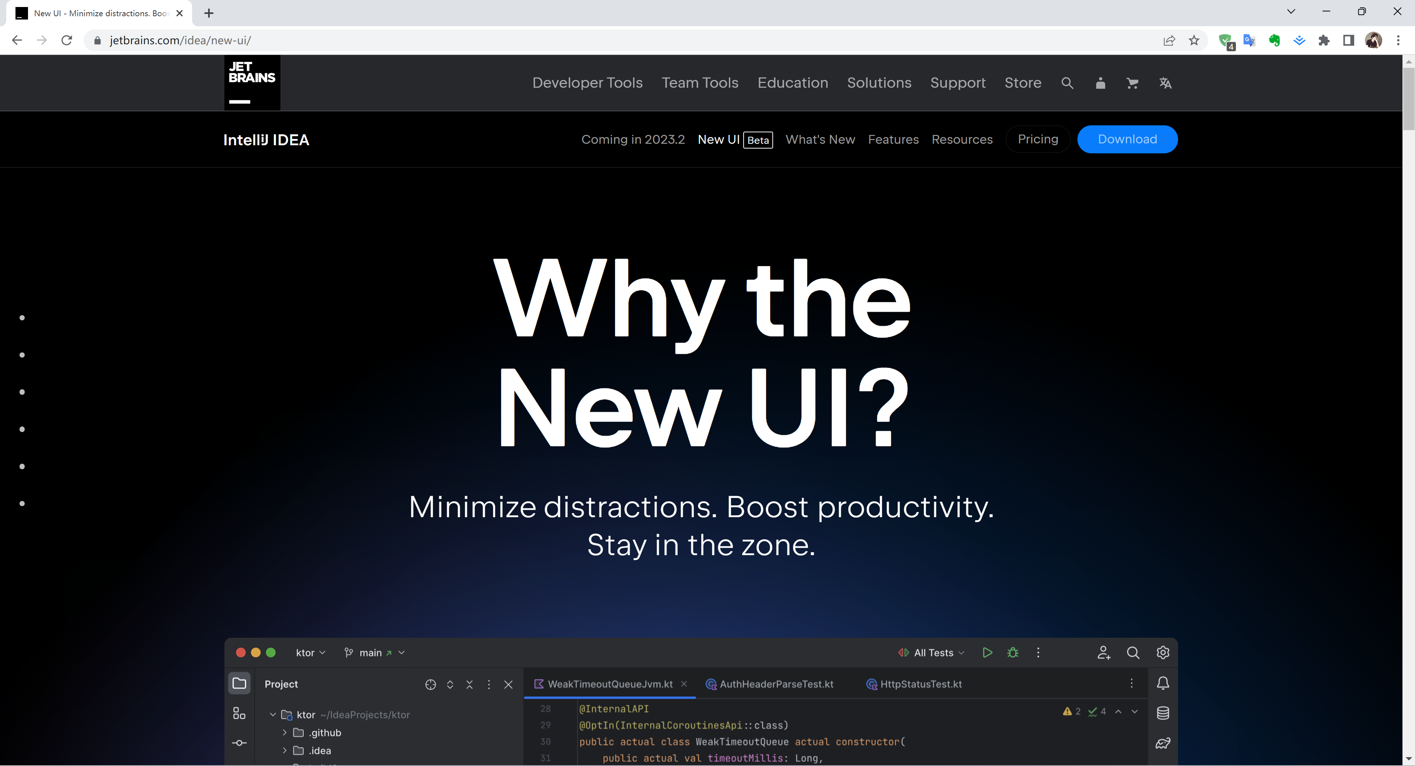
Task: Open Chrome tab search chevron
Action: tap(1291, 11)
